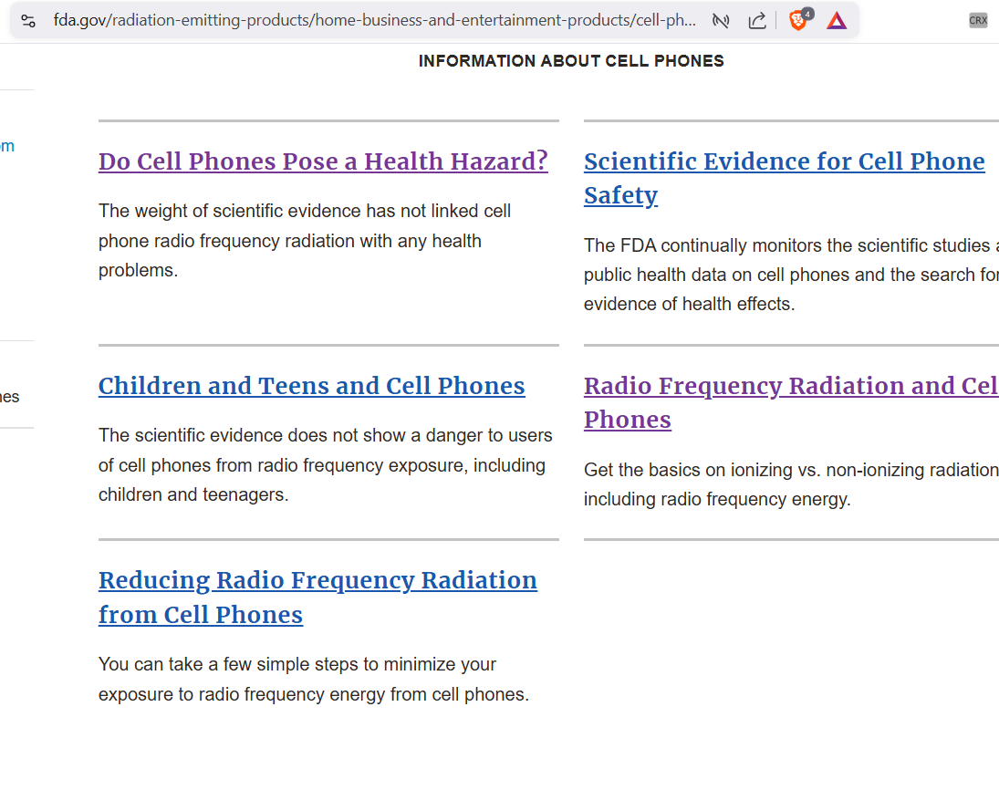Open 'Radio Frequency Radiation and Cell Phones' link

tap(790, 386)
